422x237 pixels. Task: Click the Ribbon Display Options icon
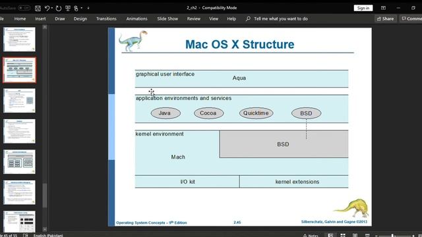tap(383, 8)
